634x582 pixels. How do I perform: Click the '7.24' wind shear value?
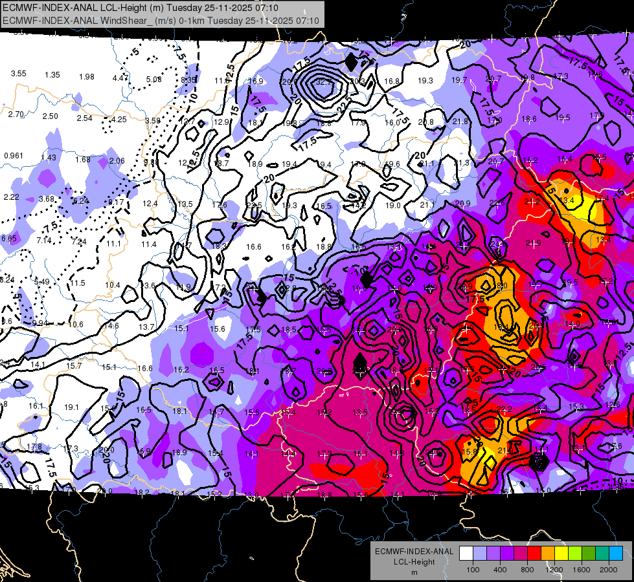79,242
